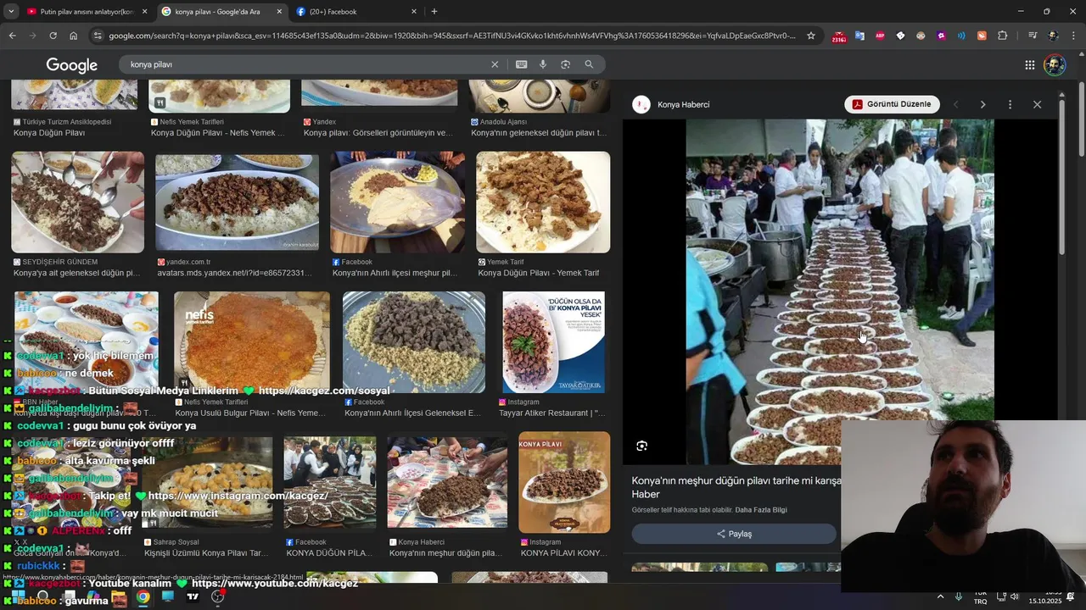Viewport: 1086px width, 610px height.
Task: Show the next image in preview panel
Action: pos(982,104)
